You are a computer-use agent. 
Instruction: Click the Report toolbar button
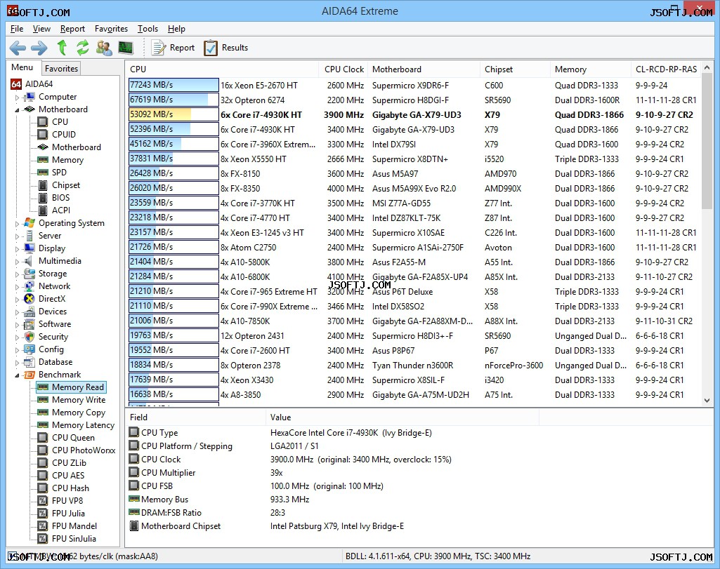tap(173, 48)
